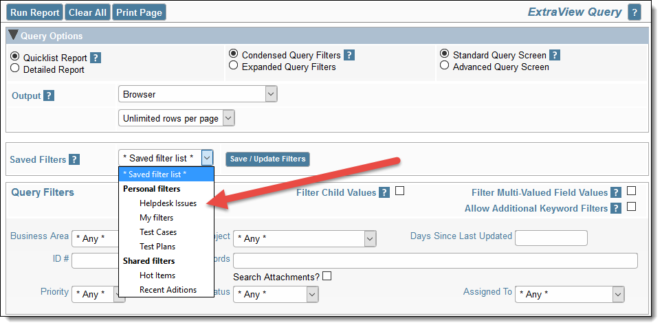Expand the Unlimited rows per page dropdown
The width and height of the screenshot is (662, 327).
click(177, 118)
